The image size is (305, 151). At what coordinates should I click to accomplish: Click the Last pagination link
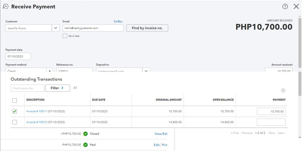click(x=282, y=133)
